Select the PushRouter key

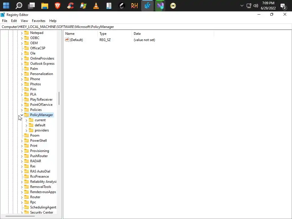coord(39,156)
